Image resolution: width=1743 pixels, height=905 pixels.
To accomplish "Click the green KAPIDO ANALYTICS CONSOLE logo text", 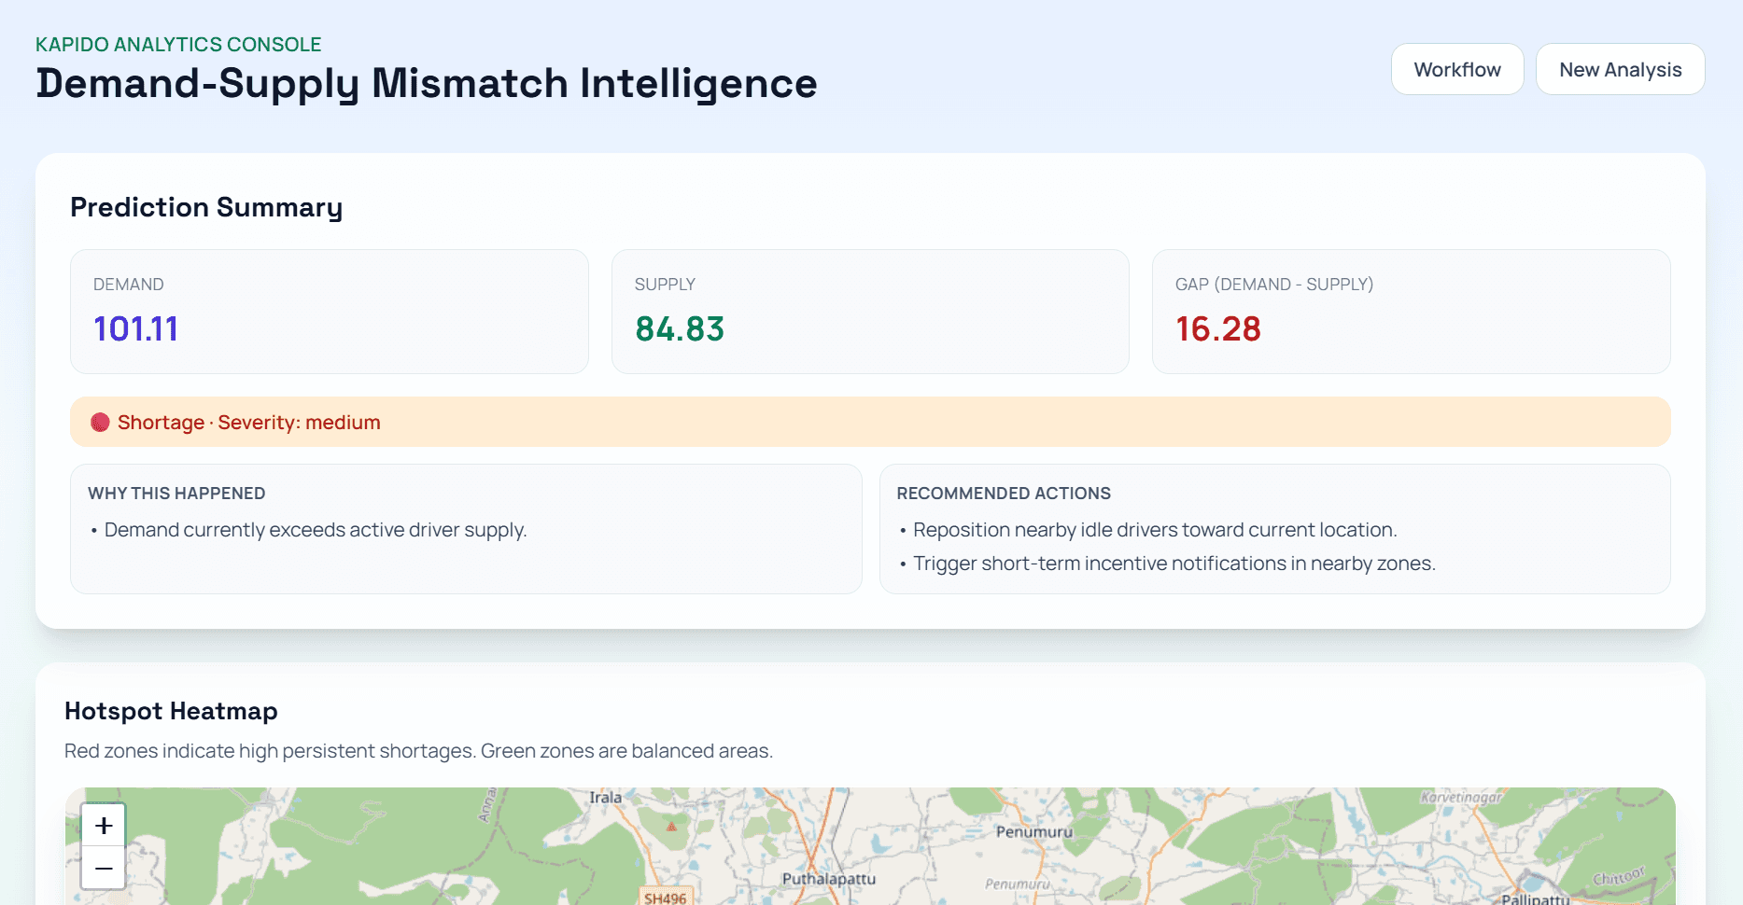I will pyautogui.click(x=177, y=43).
